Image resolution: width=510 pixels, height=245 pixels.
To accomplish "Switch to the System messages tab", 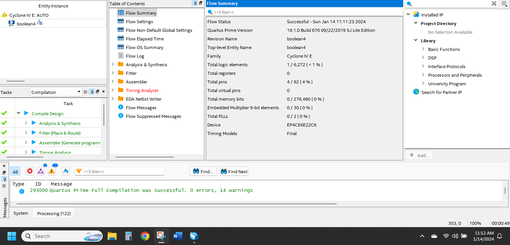I will pos(21,213).
